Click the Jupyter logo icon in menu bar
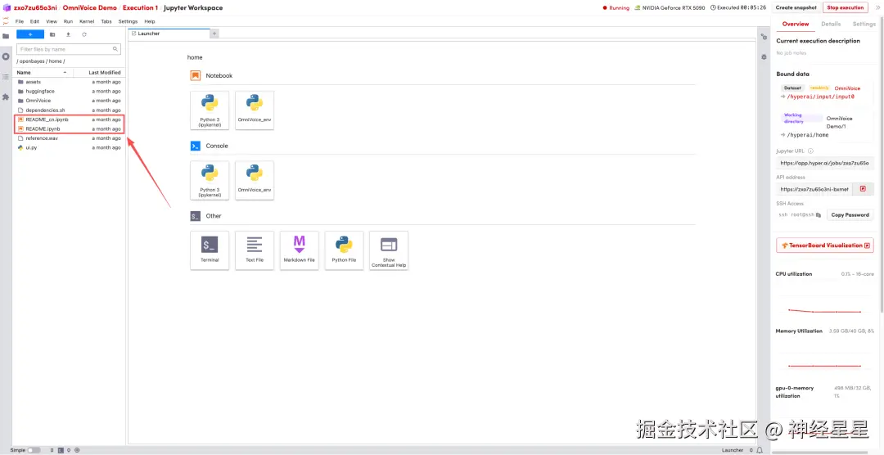 (6, 20)
